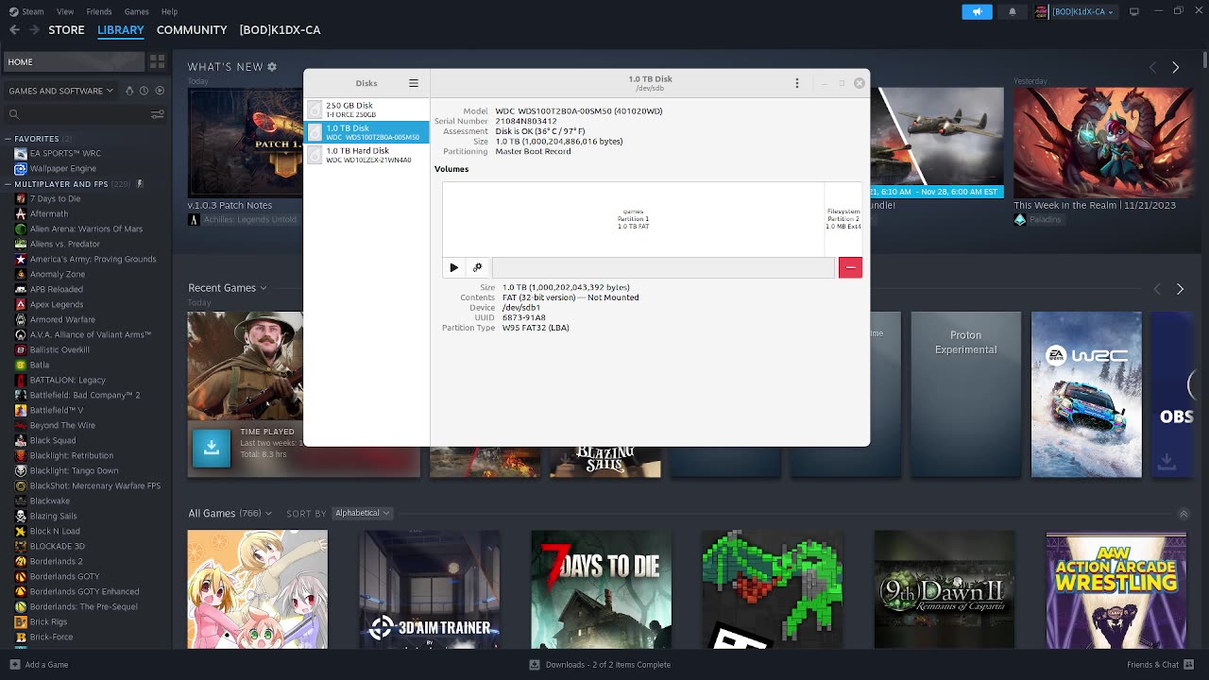Click Add a Game button

39,664
